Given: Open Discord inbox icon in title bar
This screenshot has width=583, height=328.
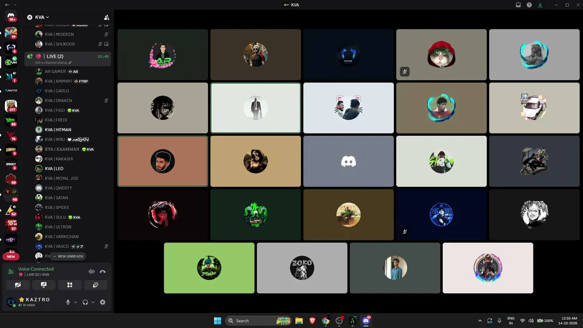Looking at the screenshot, I should click(518, 5).
